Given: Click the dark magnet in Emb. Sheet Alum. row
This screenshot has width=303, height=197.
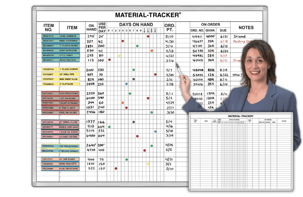Looking at the screenshot, I should pyautogui.click(x=134, y=79).
